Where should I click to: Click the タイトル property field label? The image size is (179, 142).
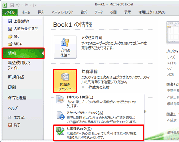point(172,63)
